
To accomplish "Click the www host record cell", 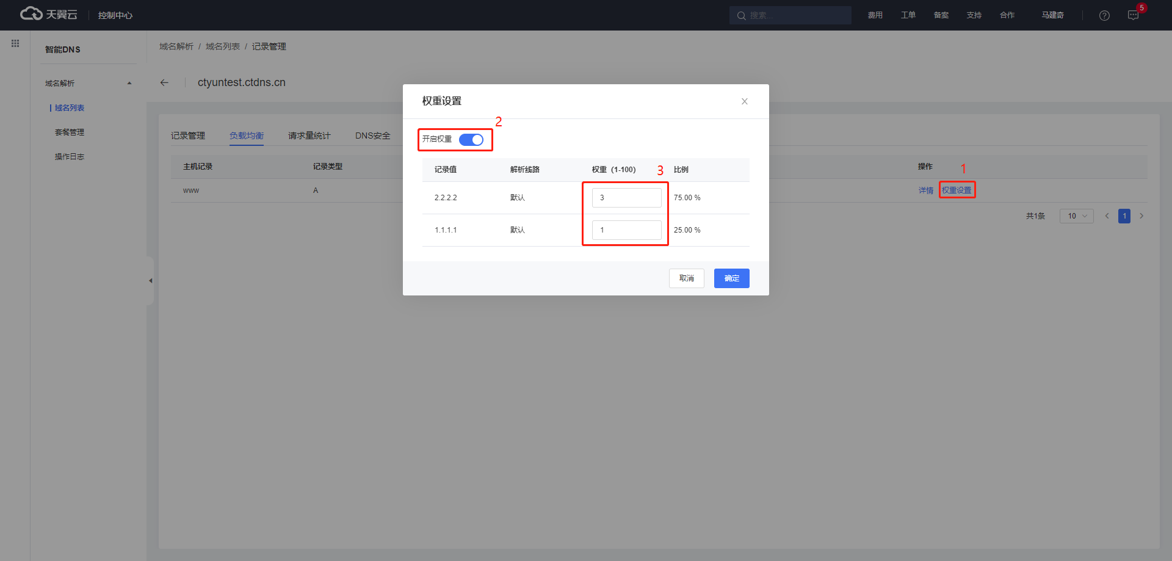I will click(x=191, y=190).
